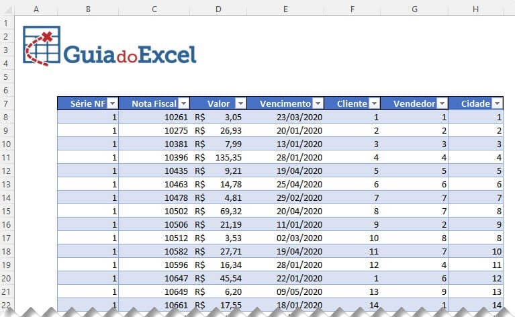Select the Cliente cell showing 10

352,238
